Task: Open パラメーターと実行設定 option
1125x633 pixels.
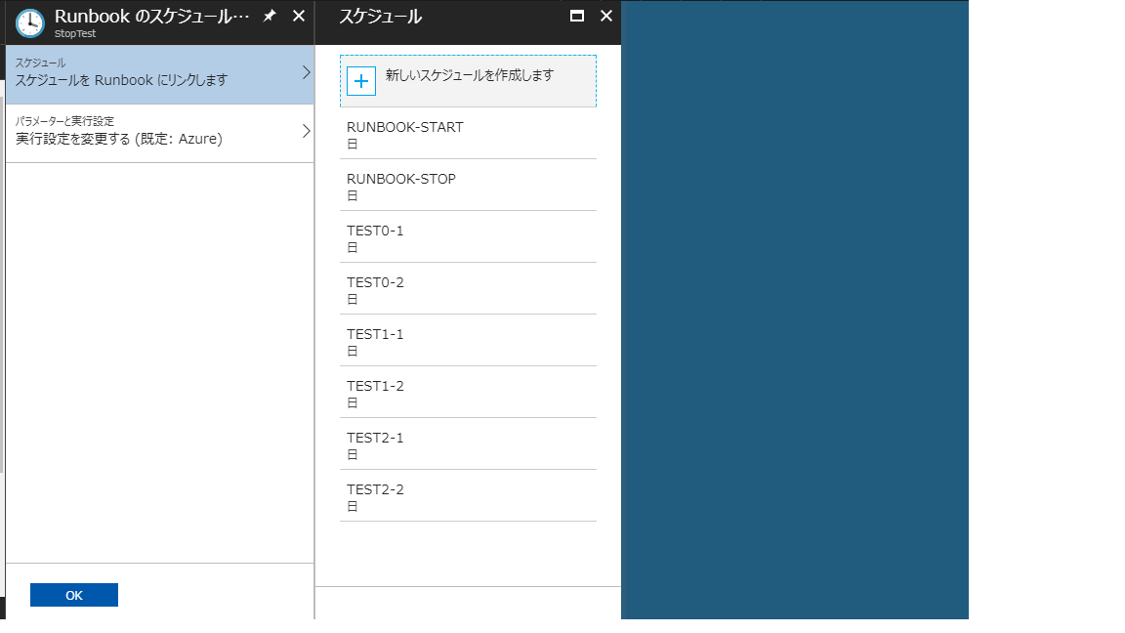Action: 160,134
